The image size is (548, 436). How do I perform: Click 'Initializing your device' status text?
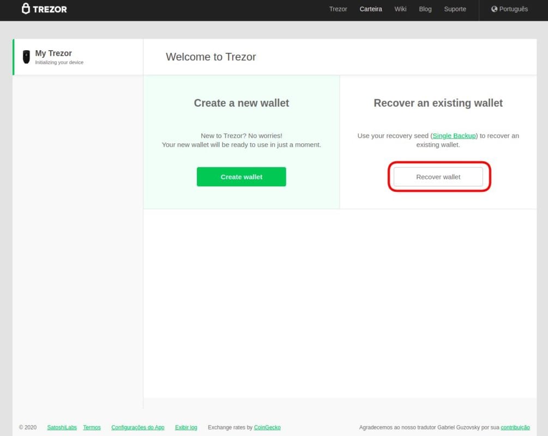click(59, 63)
